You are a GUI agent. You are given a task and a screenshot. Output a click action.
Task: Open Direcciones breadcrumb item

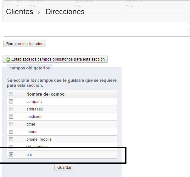(65, 12)
